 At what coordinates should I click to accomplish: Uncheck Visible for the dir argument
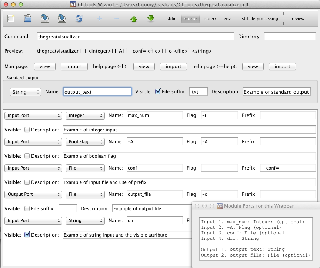pos(27,235)
